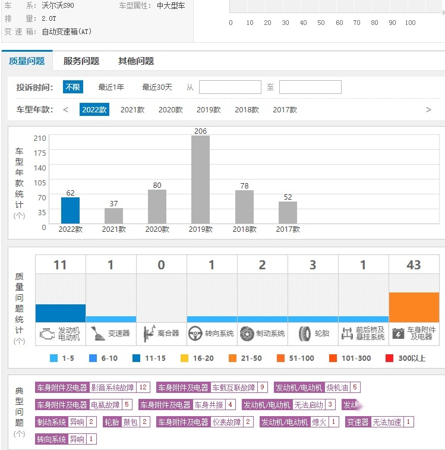This screenshot has width=445, height=450.
Task: Click the 中大型车 vehicle type text
Action: click(171, 5)
